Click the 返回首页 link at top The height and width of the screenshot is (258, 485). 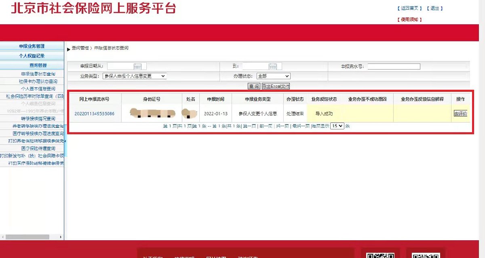[410, 8]
